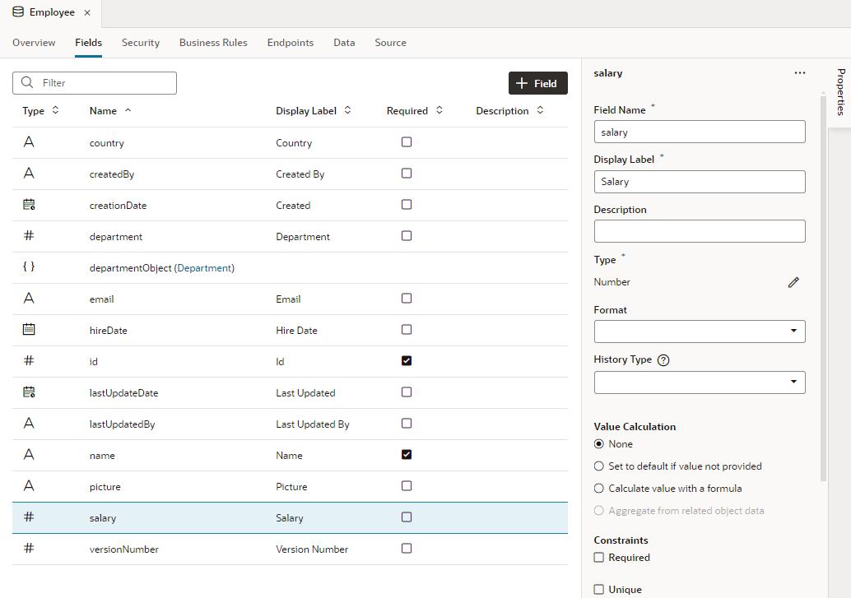
Task: Expand the History Type dropdown
Action: pos(700,382)
